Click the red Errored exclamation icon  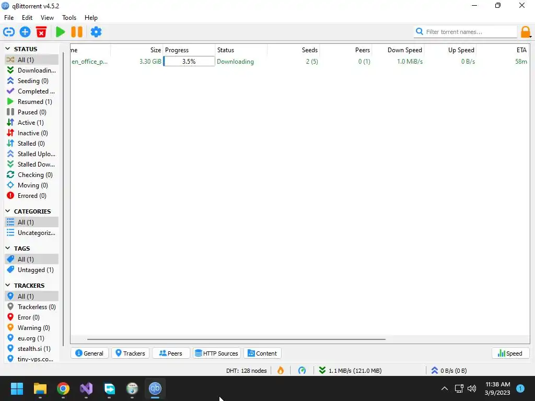coord(10,196)
